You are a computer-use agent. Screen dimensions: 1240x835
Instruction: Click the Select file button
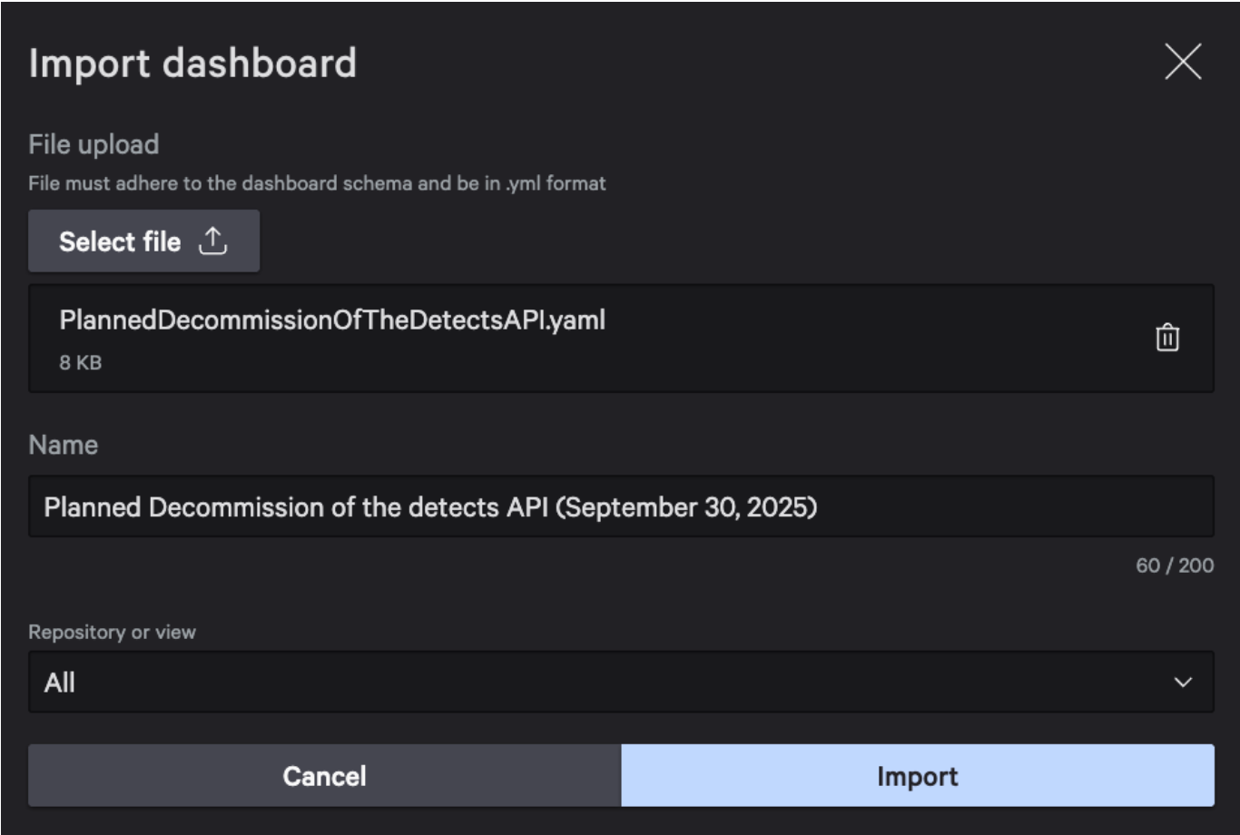[x=143, y=241]
